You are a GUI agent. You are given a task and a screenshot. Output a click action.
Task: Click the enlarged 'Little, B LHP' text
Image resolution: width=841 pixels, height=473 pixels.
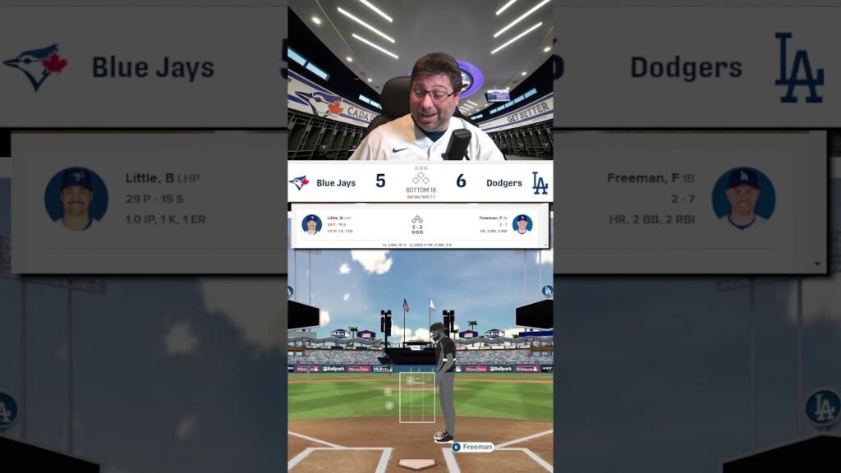pyautogui.click(x=163, y=178)
